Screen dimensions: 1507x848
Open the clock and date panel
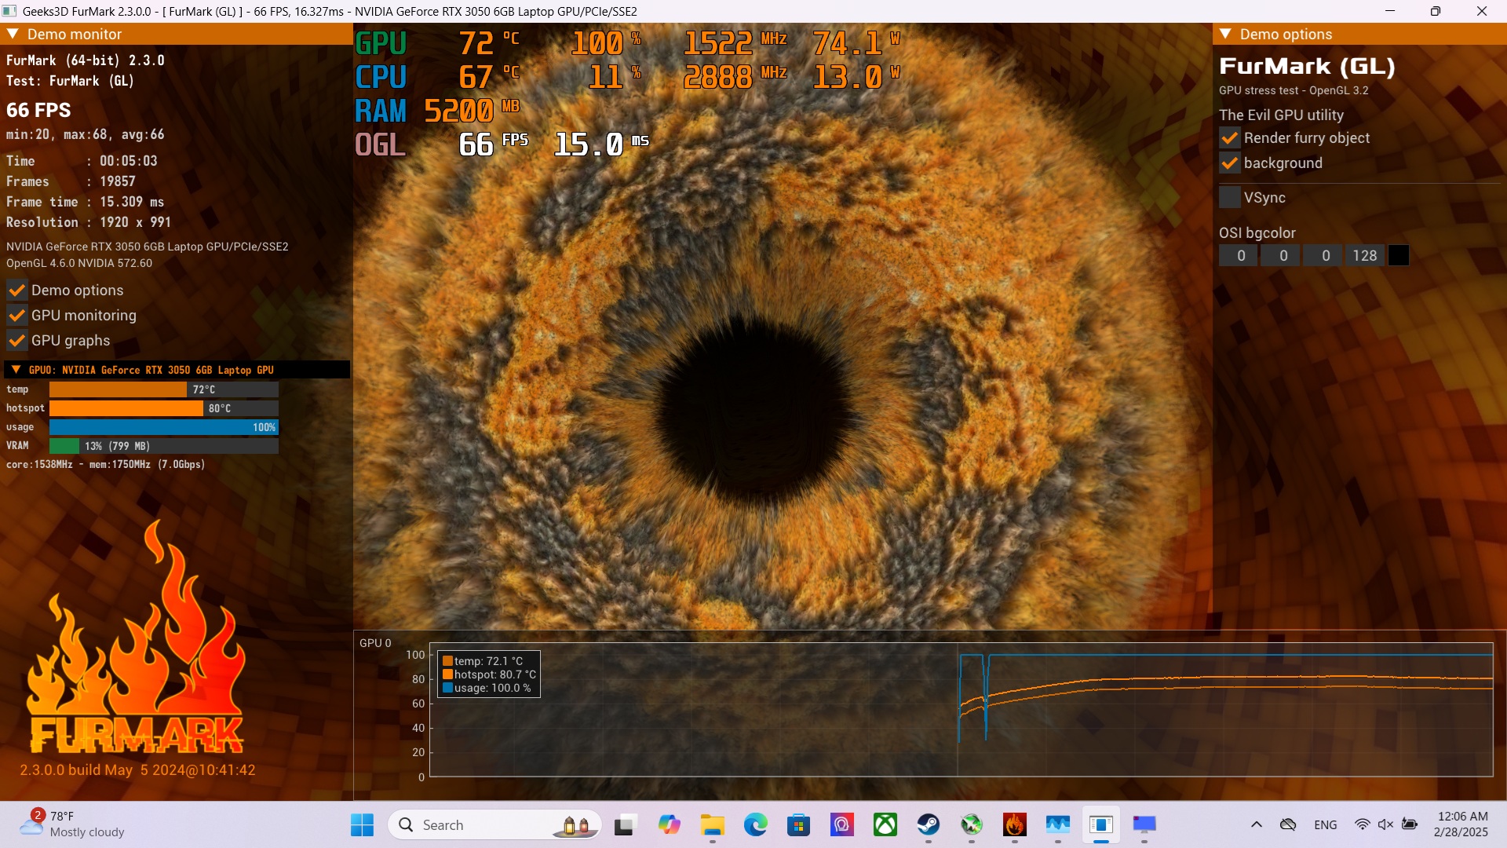pos(1461,824)
